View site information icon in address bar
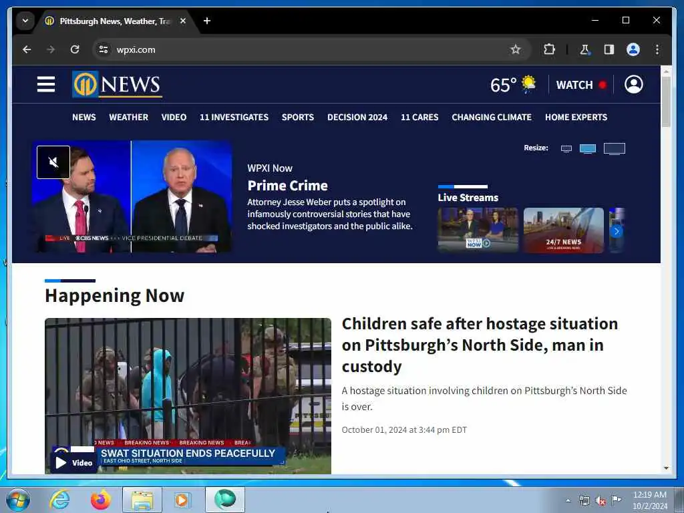This screenshot has width=684, height=513. point(104,49)
